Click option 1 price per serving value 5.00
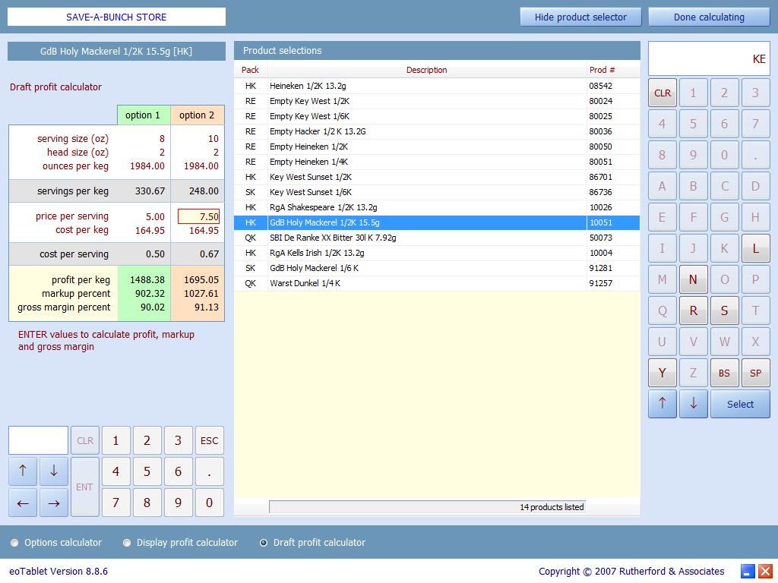Screen dimensions: 778x583 pyautogui.click(x=155, y=216)
